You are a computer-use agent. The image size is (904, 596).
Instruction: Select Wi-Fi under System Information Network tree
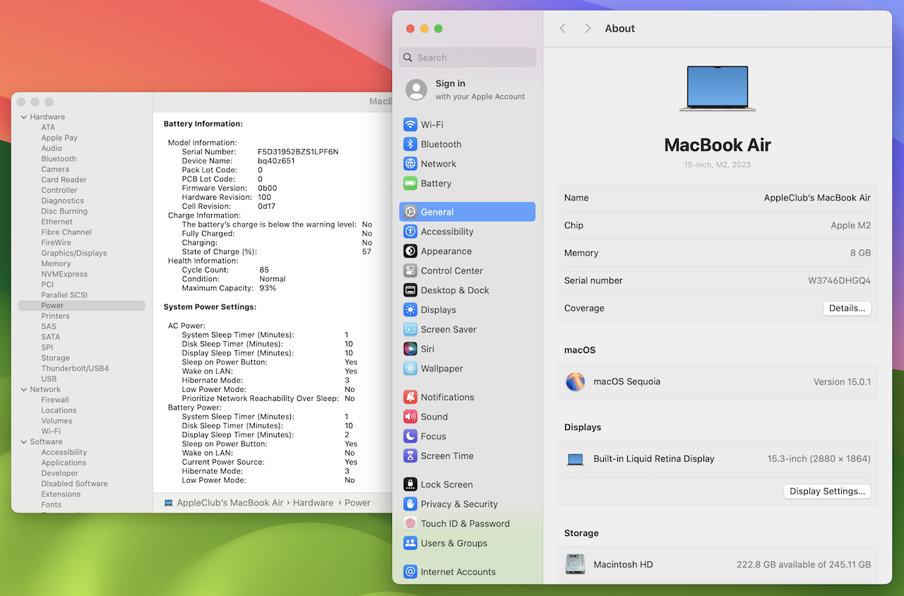pos(51,431)
